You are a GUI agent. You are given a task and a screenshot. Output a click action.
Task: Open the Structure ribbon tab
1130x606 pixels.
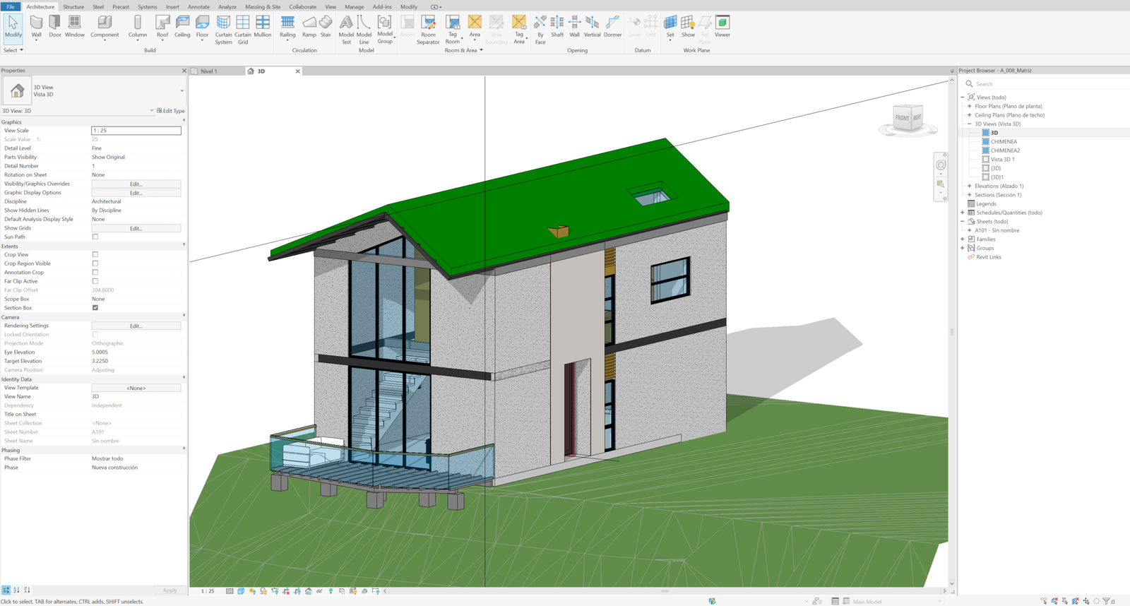[x=73, y=7]
